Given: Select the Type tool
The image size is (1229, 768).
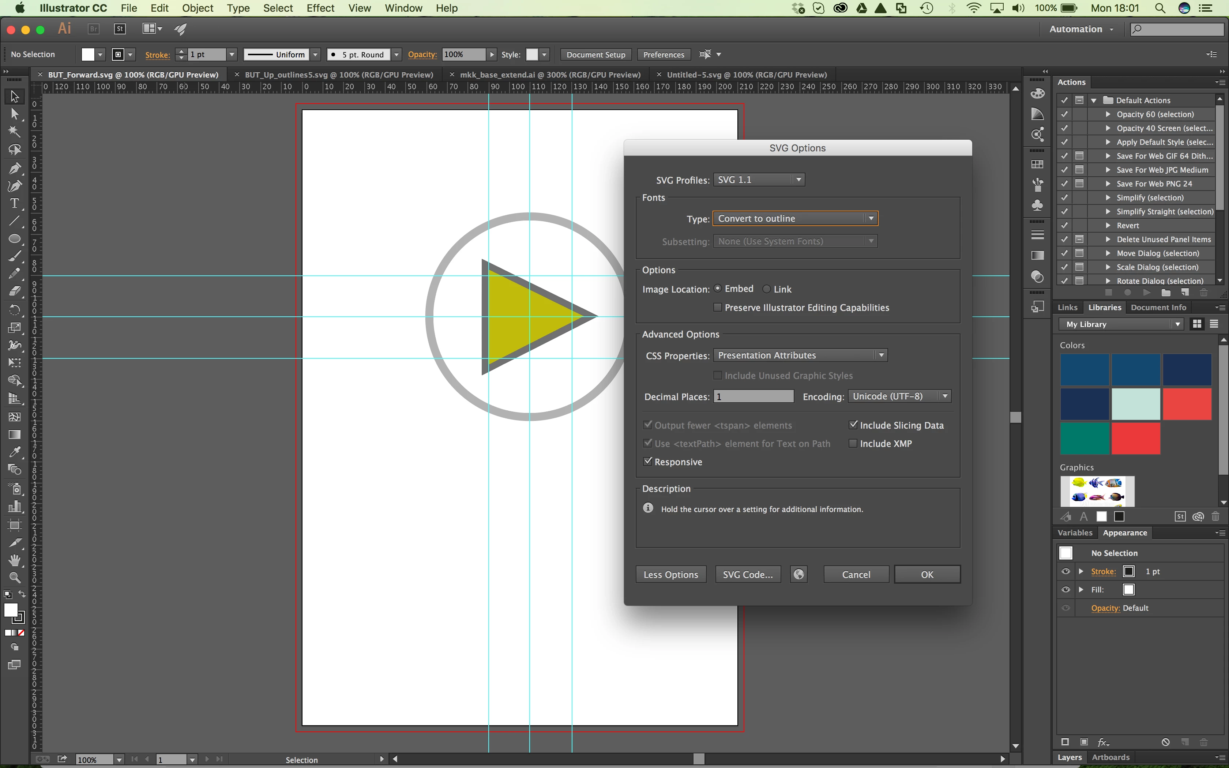Looking at the screenshot, I should pos(15,203).
